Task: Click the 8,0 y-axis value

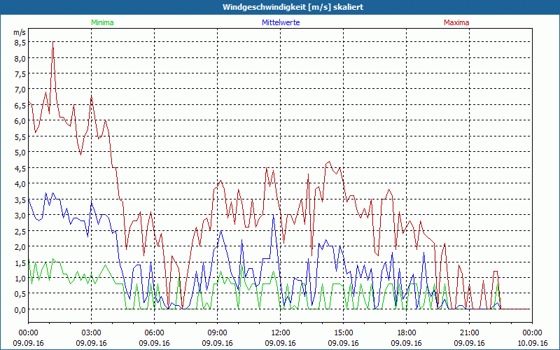Action: tap(20, 58)
